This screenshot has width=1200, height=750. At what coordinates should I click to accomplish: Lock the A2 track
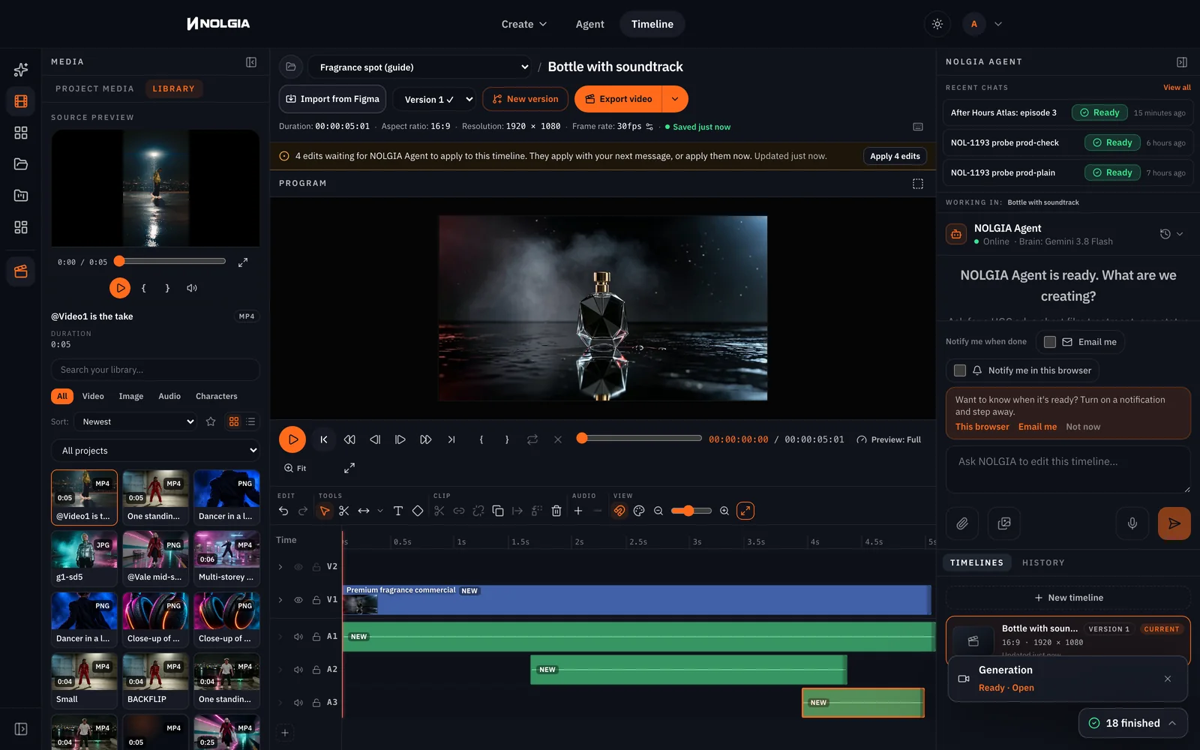316,670
